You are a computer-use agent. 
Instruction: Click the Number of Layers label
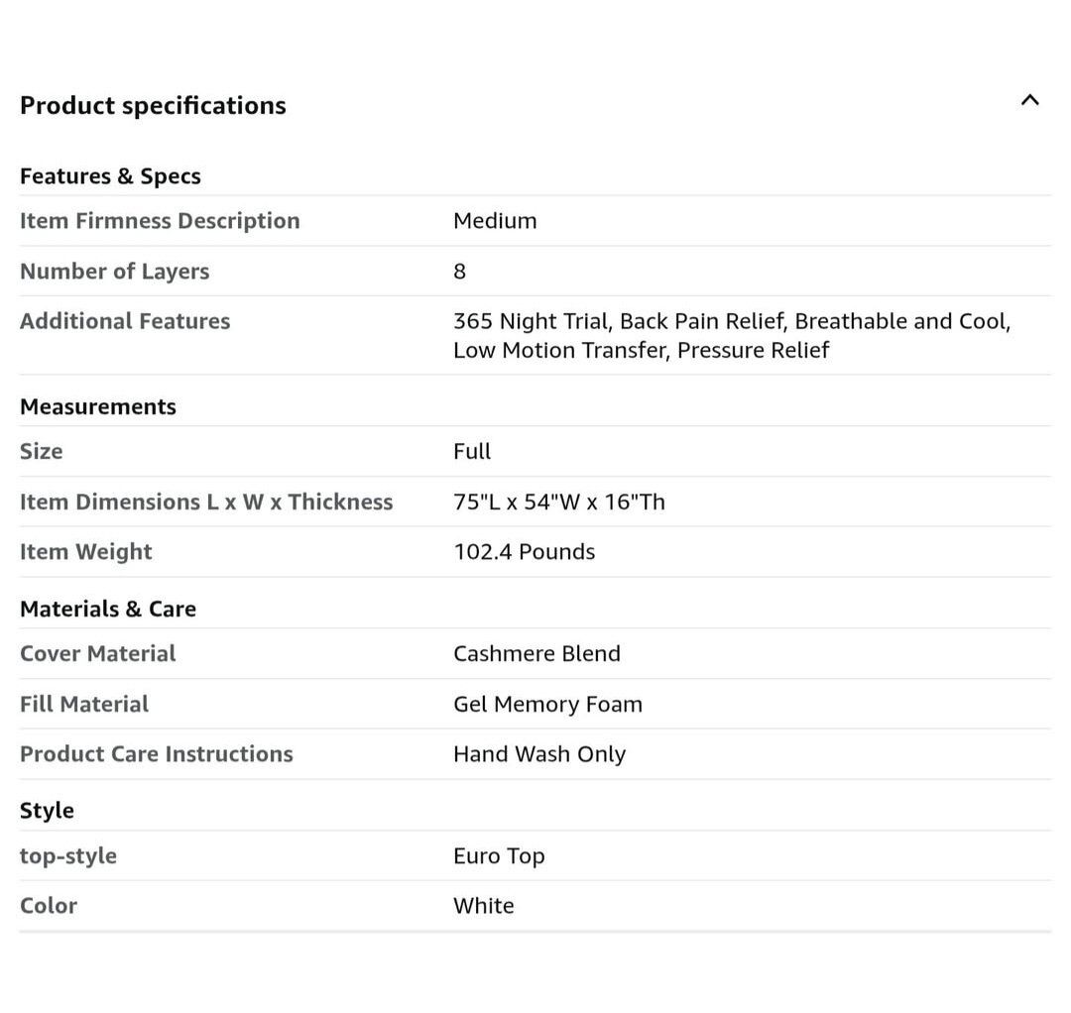114,272
